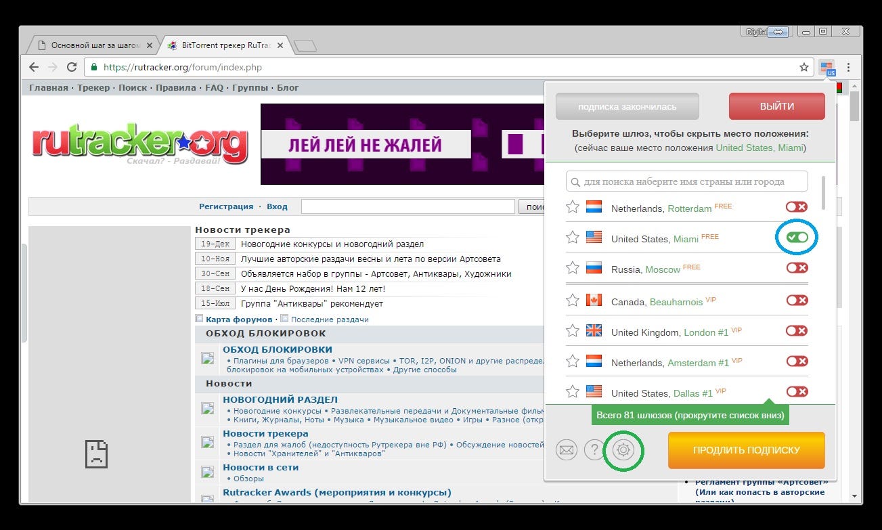Open news: У нас День Рождения! Нам 12 лет!
This screenshot has height=530, width=882.
tap(313, 288)
